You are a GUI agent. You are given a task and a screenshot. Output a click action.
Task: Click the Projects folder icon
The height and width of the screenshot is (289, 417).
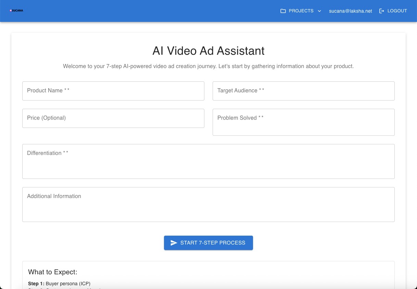(x=283, y=11)
